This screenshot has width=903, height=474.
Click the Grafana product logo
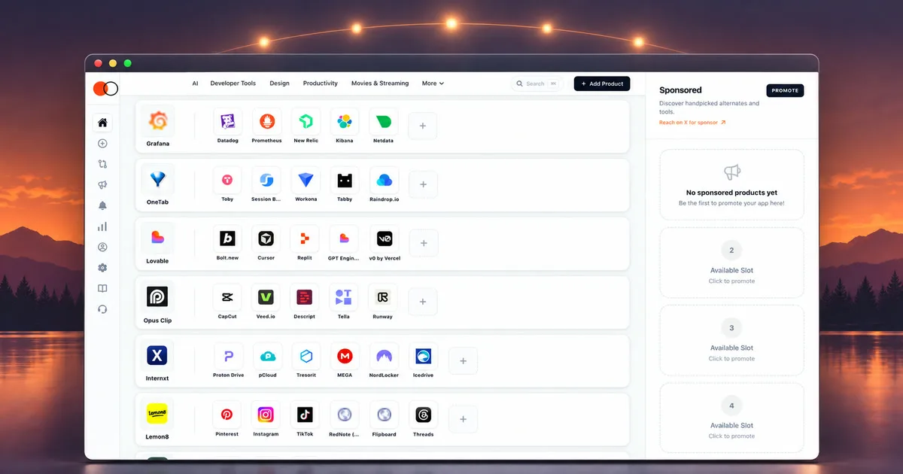tap(158, 120)
